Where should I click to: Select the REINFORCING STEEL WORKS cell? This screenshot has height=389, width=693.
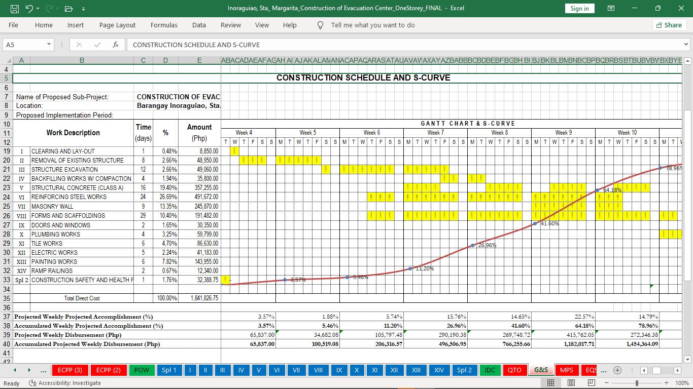(82, 197)
